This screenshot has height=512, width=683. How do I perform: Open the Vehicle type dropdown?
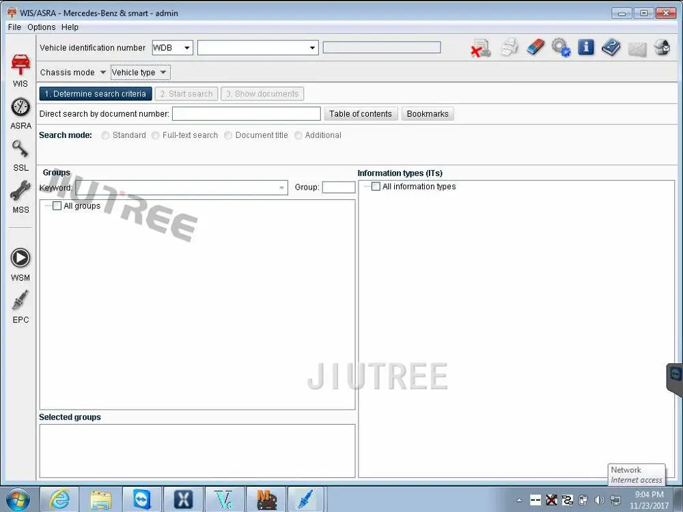[140, 73]
